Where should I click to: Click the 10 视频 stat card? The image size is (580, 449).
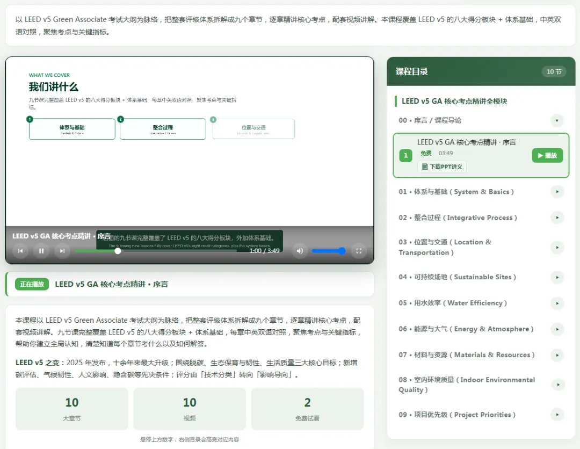pyautogui.click(x=190, y=409)
